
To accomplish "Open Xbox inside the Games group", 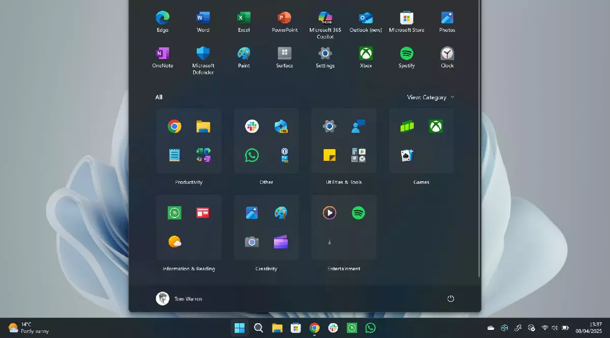I will pos(436,126).
